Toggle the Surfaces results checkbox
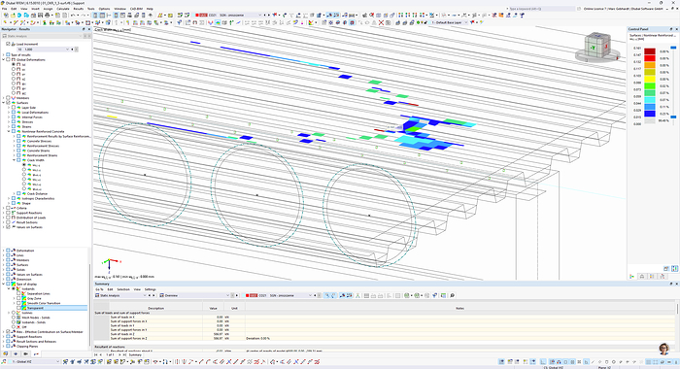The image size is (680, 369). (x=8, y=103)
